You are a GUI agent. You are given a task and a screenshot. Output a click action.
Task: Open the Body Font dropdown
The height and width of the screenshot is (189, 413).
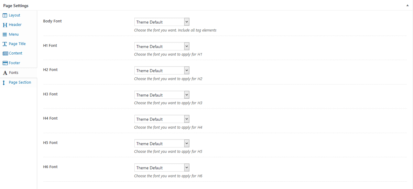coord(162,22)
